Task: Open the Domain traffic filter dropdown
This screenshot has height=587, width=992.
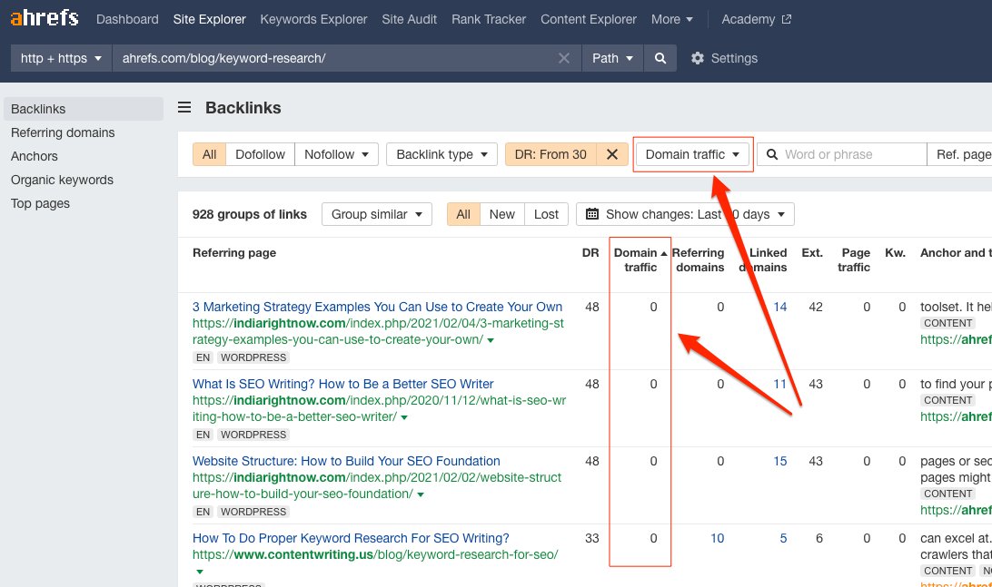Action: click(692, 154)
